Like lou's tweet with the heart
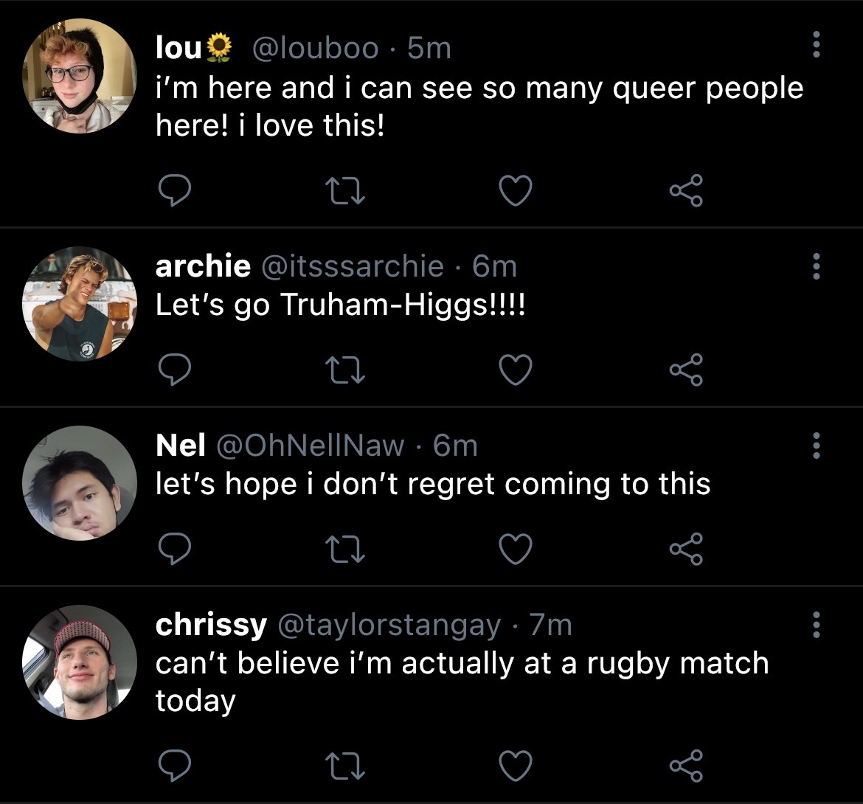 point(516,190)
